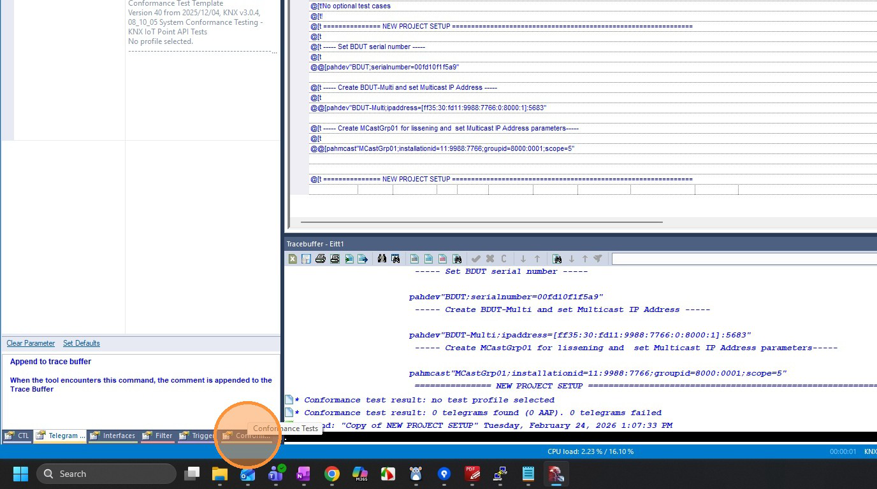Click the first printer icon in Tracebuffer toolbar
The width and height of the screenshot is (877, 489).
pos(321,259)
